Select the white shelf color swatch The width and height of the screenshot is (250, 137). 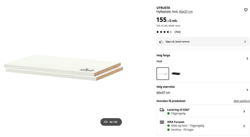point(163,74)
